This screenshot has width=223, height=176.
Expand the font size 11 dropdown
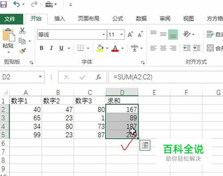[121, 35]
